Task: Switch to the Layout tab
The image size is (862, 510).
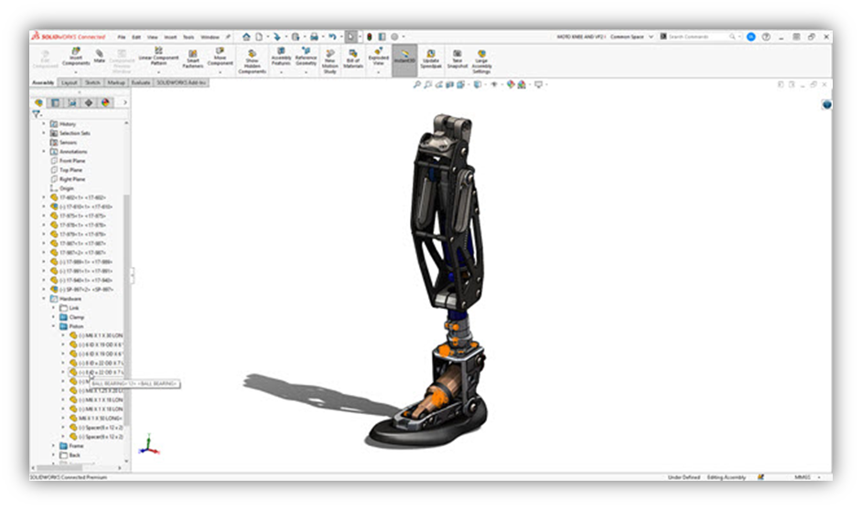Action: click(x=69, y=83)
